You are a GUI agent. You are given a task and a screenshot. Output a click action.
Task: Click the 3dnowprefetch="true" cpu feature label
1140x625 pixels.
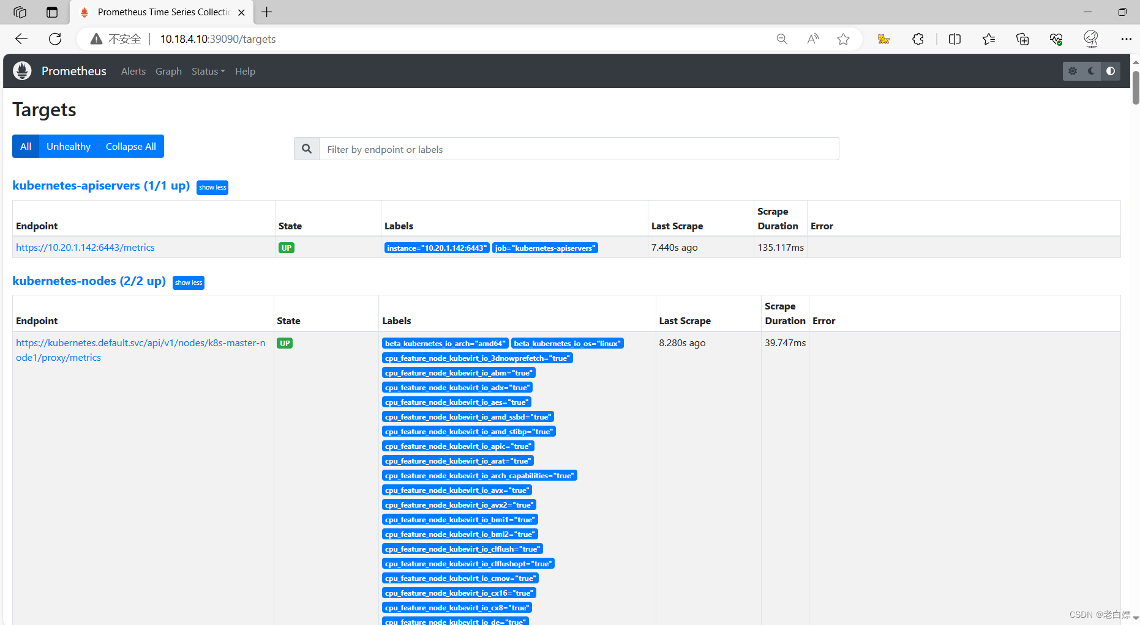(x=478, y=358)
